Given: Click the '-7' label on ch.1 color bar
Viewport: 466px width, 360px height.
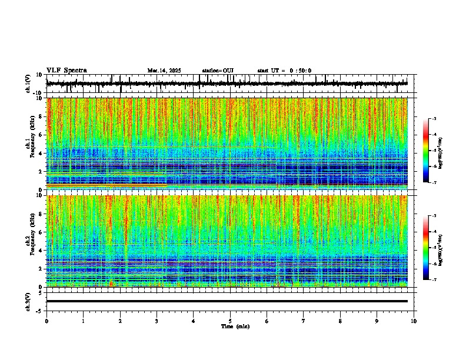Looking at the screenshot, I should tap(434, 182).
